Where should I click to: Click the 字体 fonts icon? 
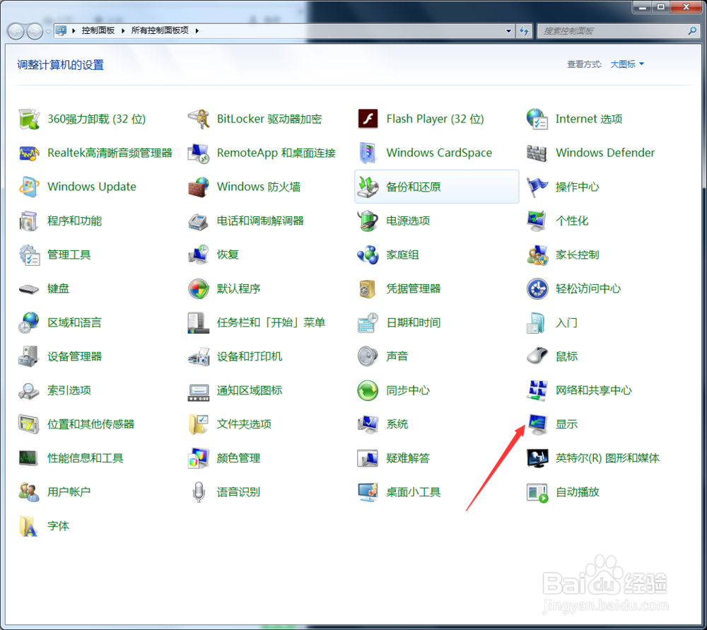tap(29, 526)
